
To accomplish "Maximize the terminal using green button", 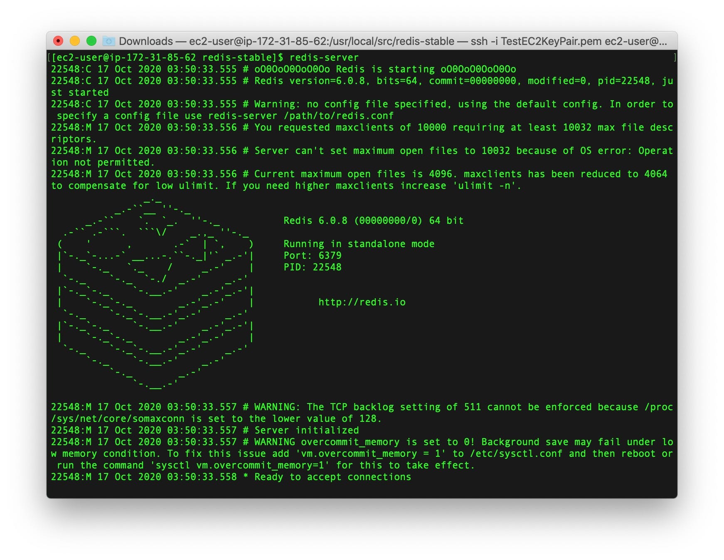I will tap(91, 41).
